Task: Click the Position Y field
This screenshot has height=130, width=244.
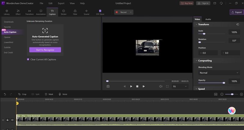Action: pos(230,53)
